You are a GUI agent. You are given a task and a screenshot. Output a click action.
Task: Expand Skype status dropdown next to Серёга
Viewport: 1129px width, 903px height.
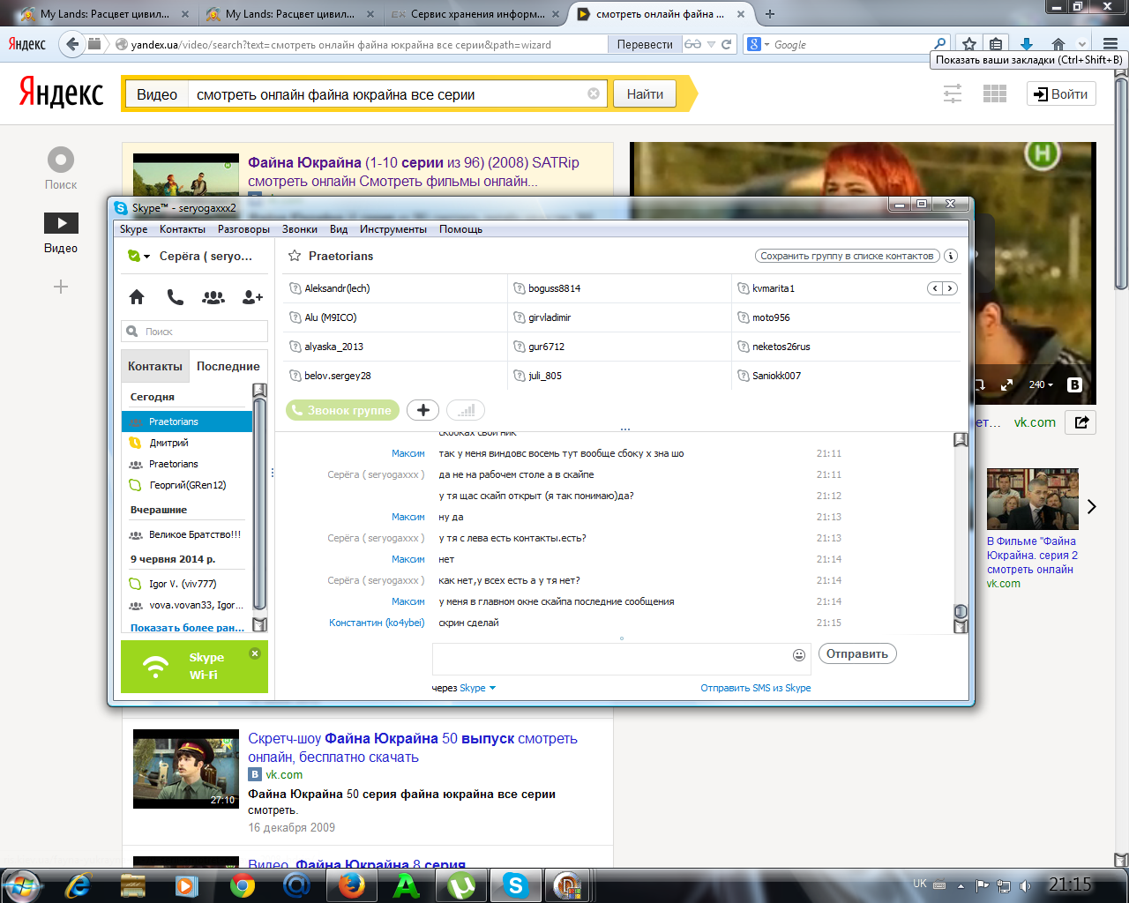[x=147, y=257]
